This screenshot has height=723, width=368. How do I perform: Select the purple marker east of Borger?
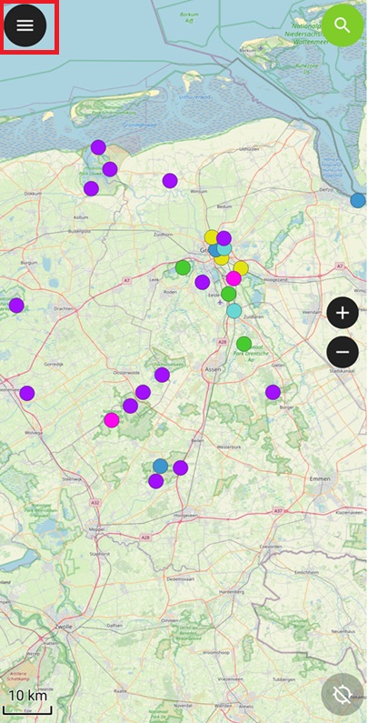click(x=273, y=392)
